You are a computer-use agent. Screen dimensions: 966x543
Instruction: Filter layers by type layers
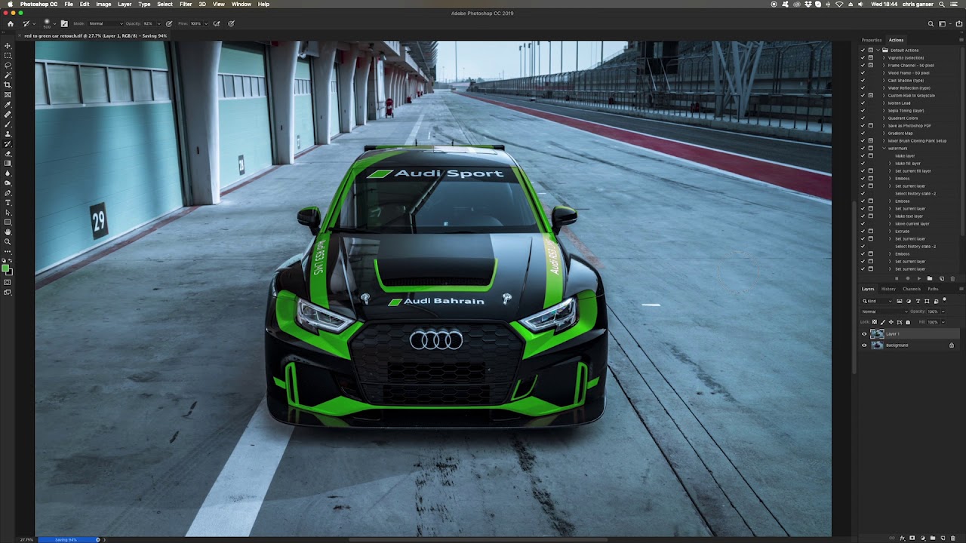(x=918, y=301)
